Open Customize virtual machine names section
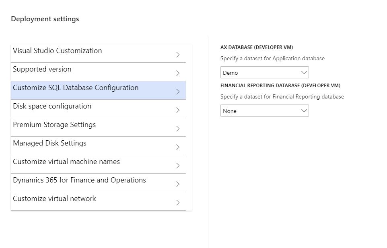 [98, 164]
